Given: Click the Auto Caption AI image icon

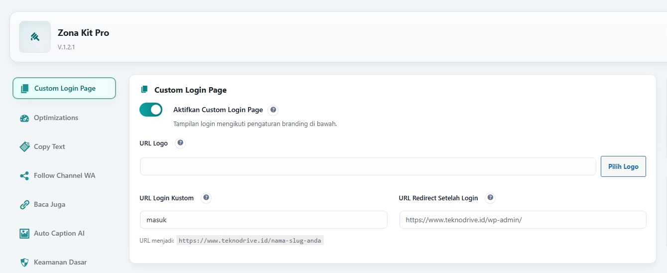Looking at the screenshot, I should 24,233.
